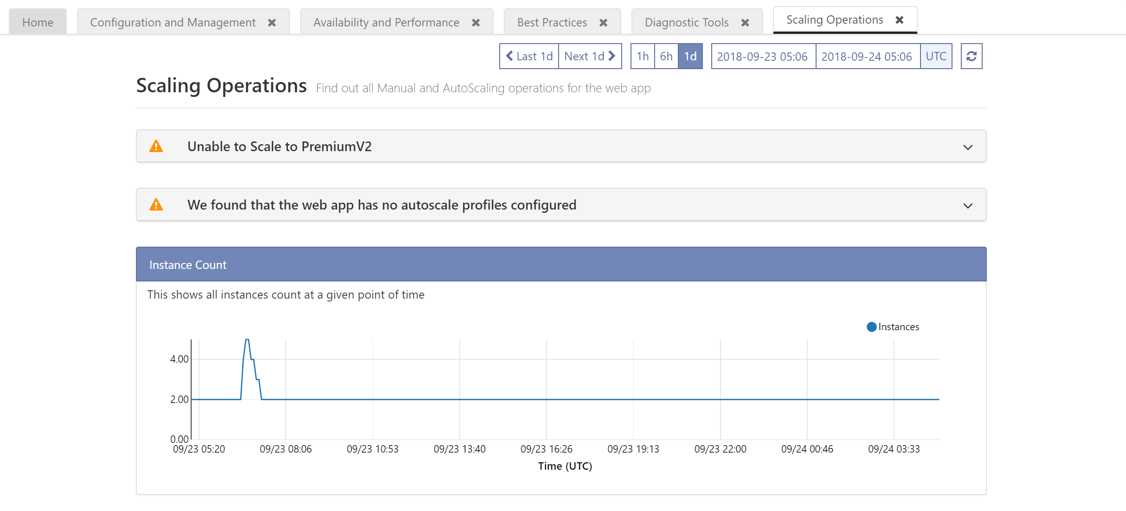Select the 6h time range
The height and width of the screenshot is (511, 1126).
click(666, 56)
